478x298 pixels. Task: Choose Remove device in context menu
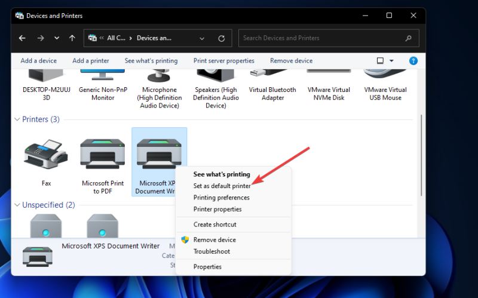tap(215, 239)
